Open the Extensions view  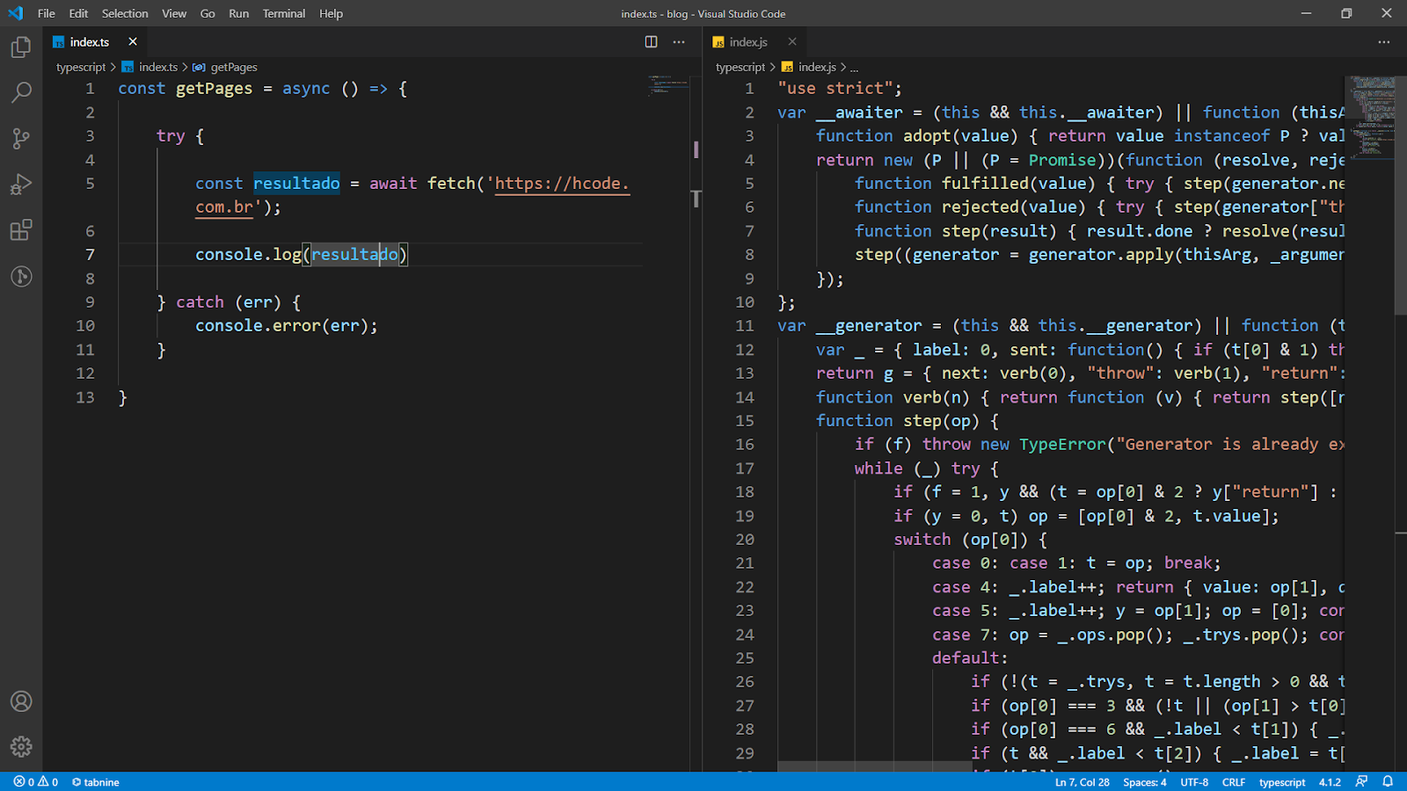[x=21, y=230]
